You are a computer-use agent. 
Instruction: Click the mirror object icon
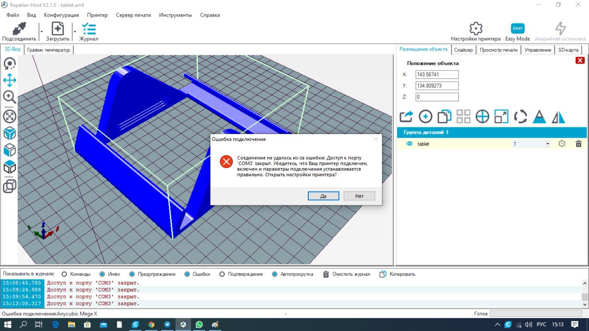point(558,116)
